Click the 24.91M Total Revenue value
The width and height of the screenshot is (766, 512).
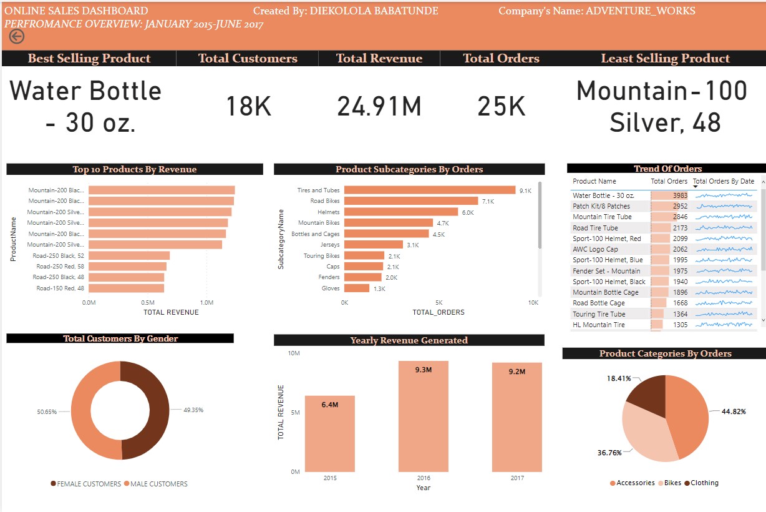[x=379, y=106]
